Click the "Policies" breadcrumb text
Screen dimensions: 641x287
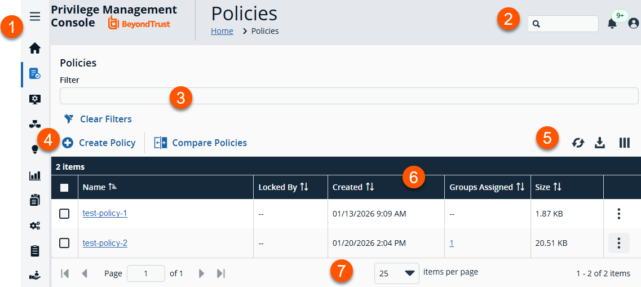click(265, 30)
